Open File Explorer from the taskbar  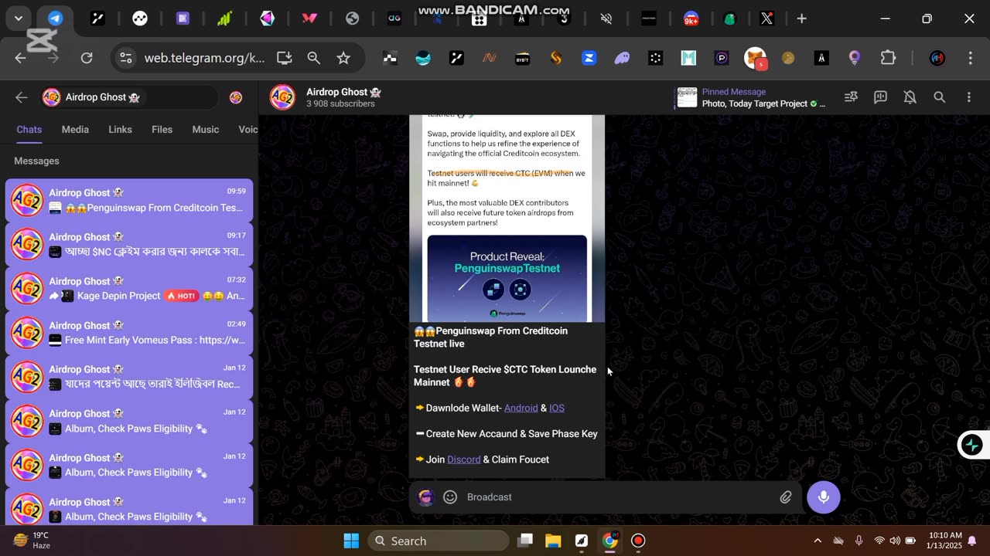point(553,541)
